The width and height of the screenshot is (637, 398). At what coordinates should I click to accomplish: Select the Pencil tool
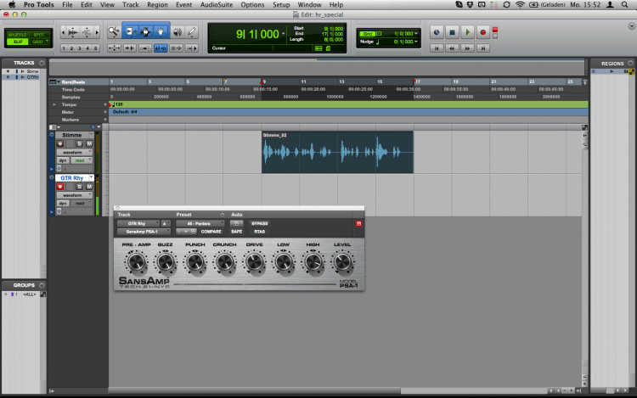[x=191, y=31]
